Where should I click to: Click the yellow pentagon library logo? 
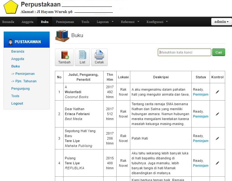(11, 7)
